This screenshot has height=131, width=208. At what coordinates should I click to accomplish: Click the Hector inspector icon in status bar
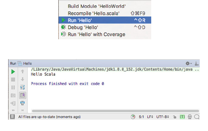click(190, 117)
